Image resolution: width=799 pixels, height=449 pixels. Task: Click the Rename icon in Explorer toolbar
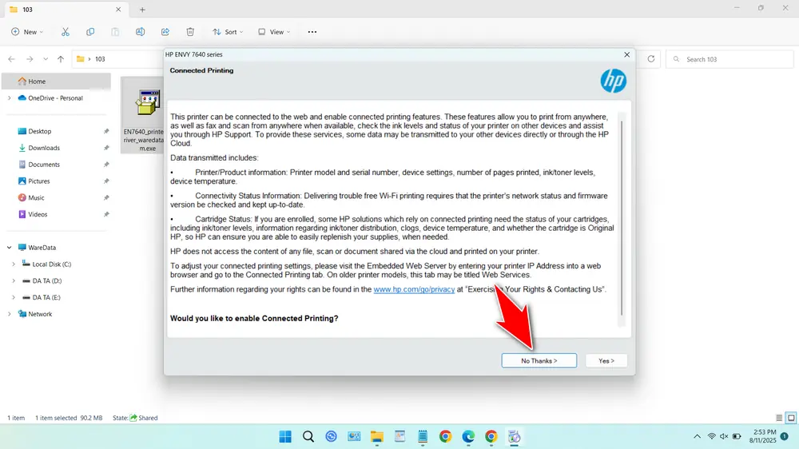140,32
